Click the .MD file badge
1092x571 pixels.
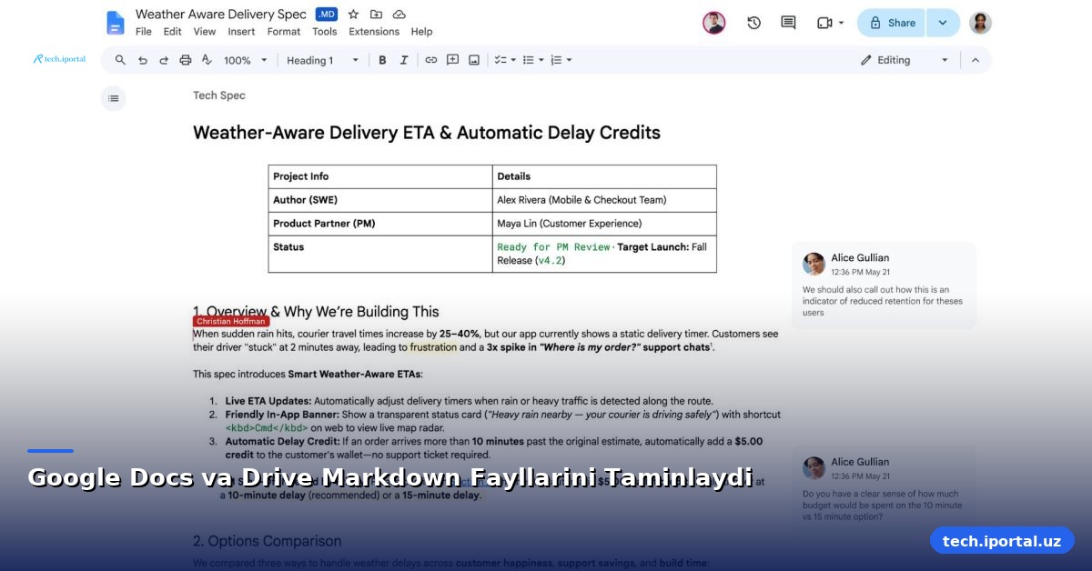[327, 15]
